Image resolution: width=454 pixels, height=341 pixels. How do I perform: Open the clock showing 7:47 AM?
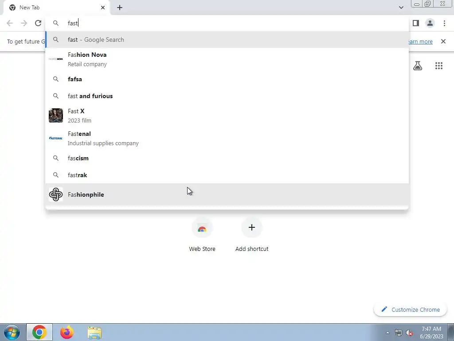[431, 333]
